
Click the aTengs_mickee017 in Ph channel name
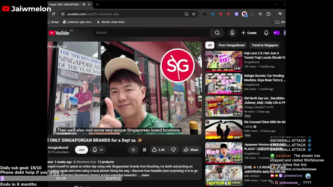tap(259, 107)
